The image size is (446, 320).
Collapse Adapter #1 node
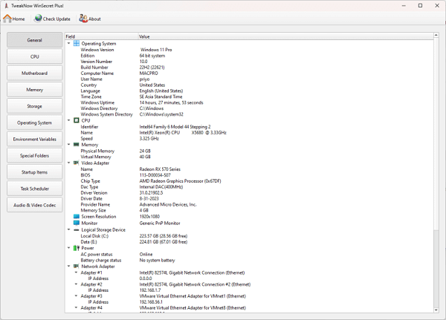tap(77, 272)
